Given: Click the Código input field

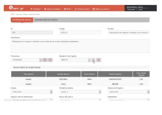Looking at the screenshot, I should tap(80, 33).
